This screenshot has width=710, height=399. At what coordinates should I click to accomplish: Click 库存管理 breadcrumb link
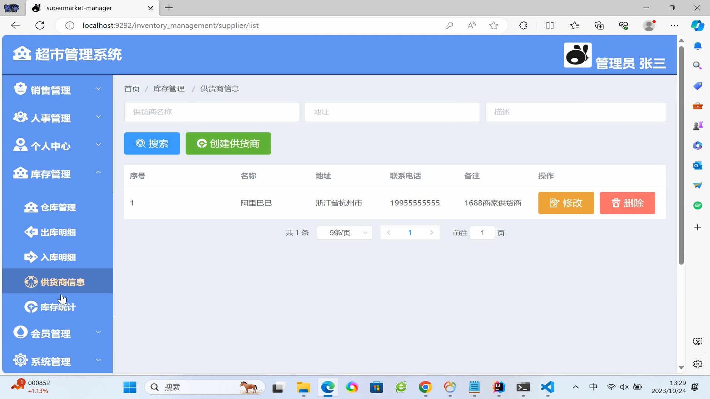click(x=169, y=89)
